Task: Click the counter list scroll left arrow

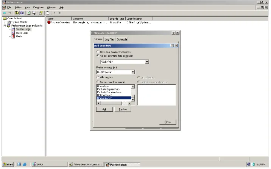Action: (x=98, y=103)
